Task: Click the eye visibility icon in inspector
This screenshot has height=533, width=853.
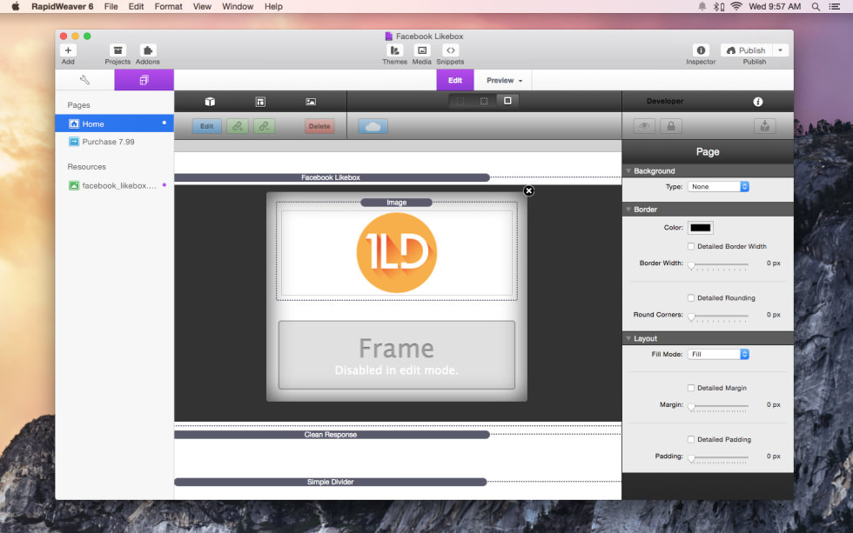Action: [644, 126]
